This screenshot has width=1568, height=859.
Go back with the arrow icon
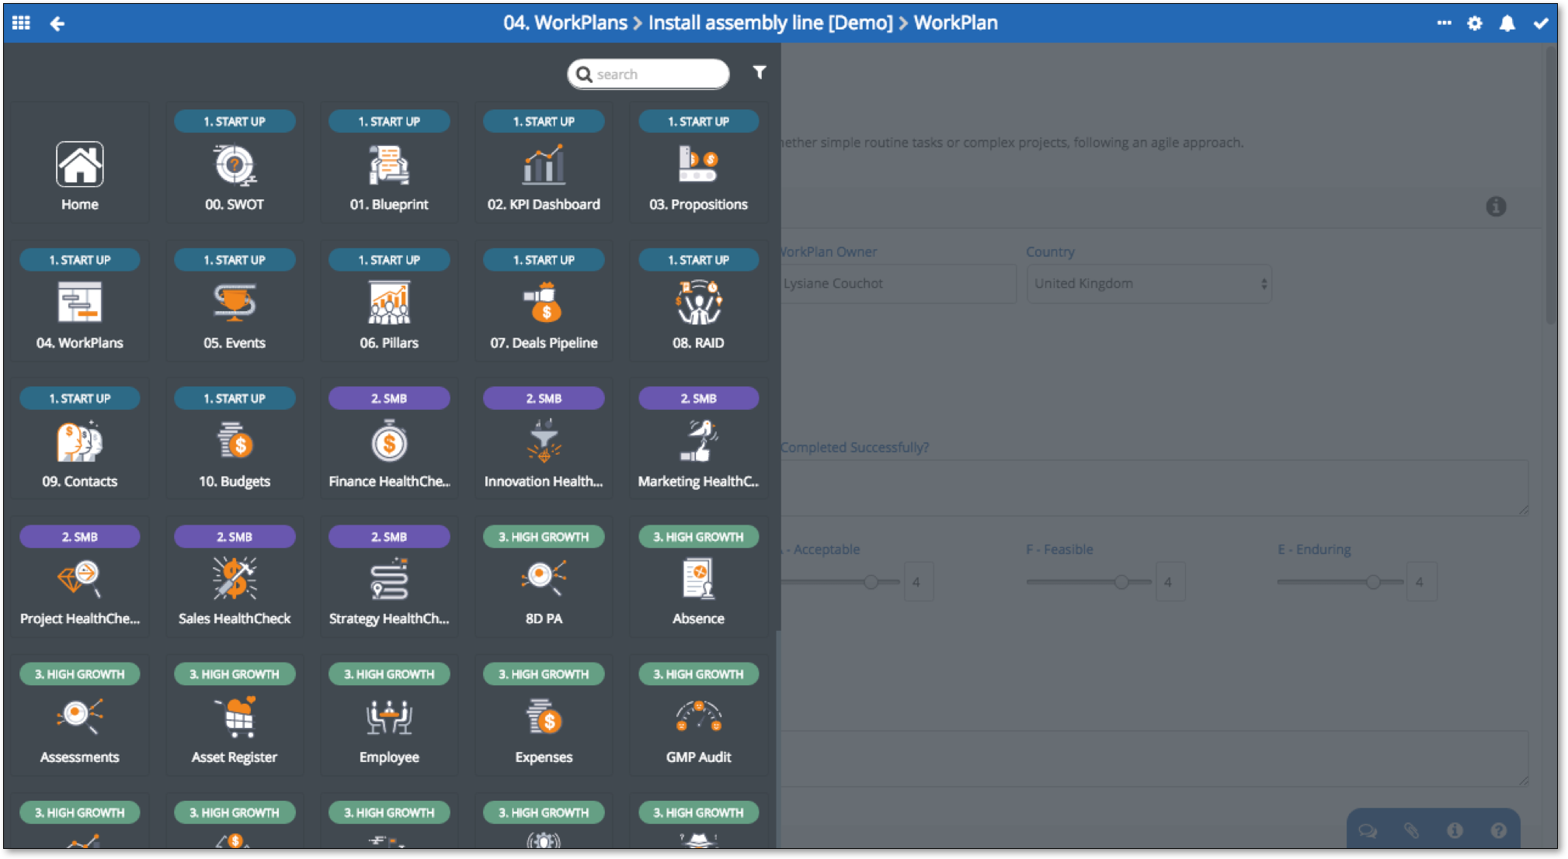57,23
